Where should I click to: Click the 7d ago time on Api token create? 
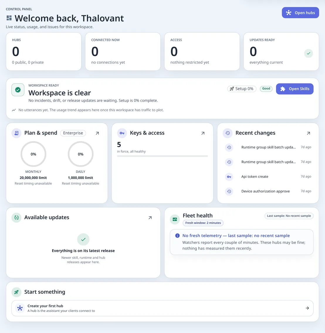point(306,177)
